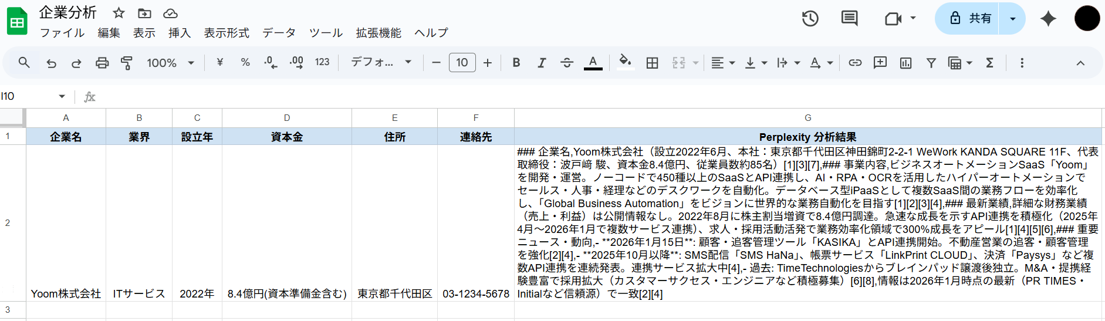Screen dimensions: 1105x321
Task: Open the version history clock icon
Action: click(x=810, y=19)
